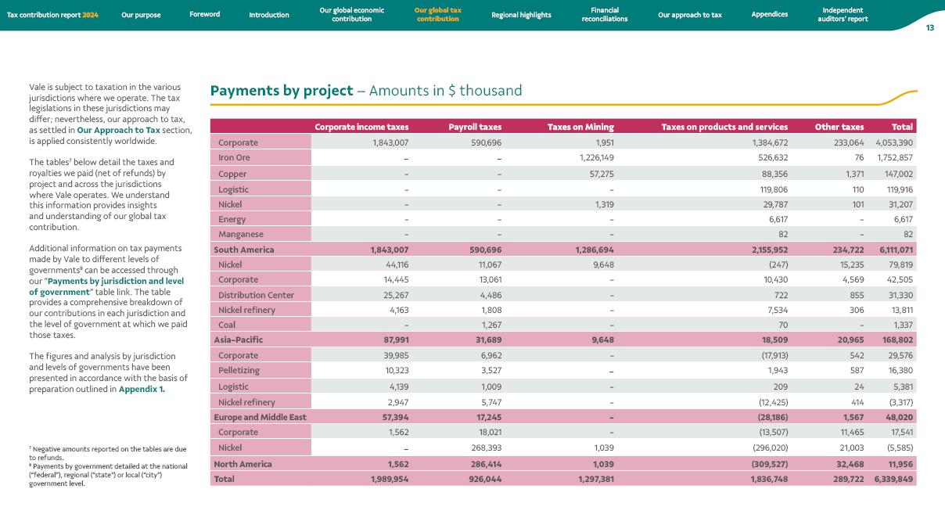Select the Asia-Pacific subtotal row label
Viewport: 945px width, 532px height.
tap(238, 340)
